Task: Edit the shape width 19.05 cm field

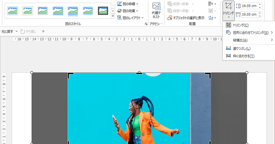Action: click(249, 14)
